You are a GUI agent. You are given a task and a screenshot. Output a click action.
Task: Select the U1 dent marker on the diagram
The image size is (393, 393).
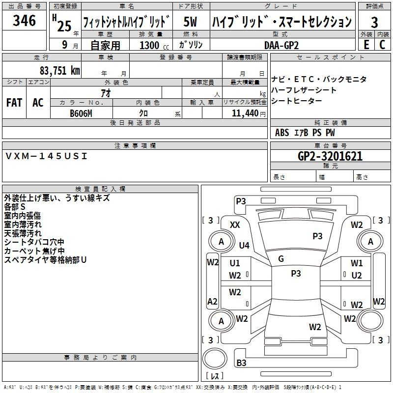tap(235, 263)
